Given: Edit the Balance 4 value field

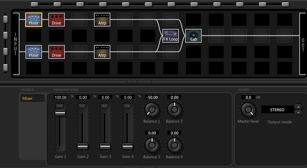Looking at the screenshot, I should pyautogui.click(x=174, y=133).
